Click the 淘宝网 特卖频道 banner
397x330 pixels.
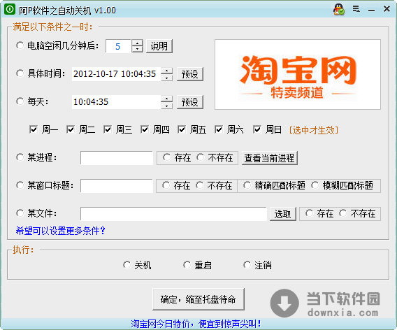(x=298, y=74)
